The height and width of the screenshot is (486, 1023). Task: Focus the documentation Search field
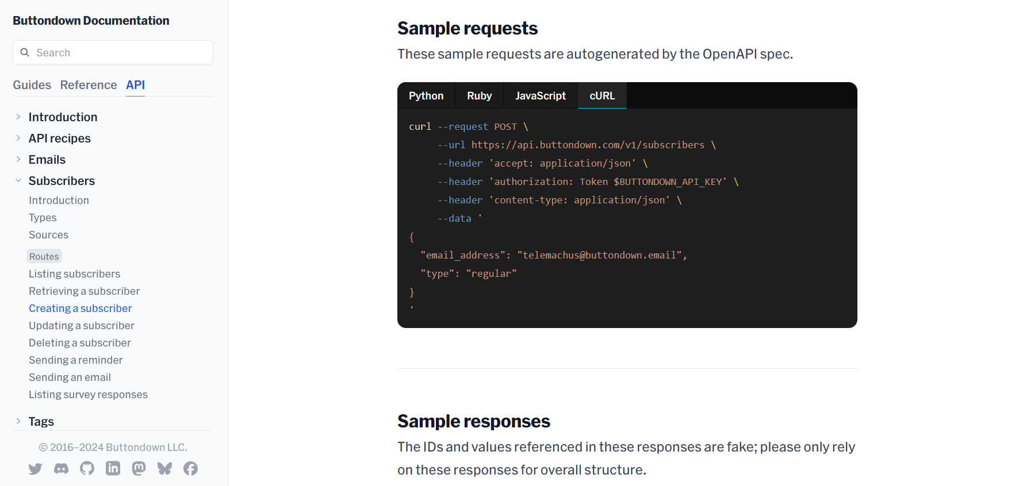(x=121, y=53)
